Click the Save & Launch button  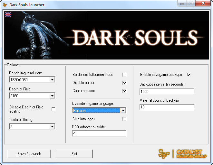[29, 154]
